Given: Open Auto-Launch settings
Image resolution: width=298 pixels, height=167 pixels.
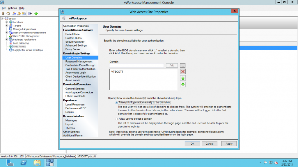Looking at the screenshot, I should point(72,80).
